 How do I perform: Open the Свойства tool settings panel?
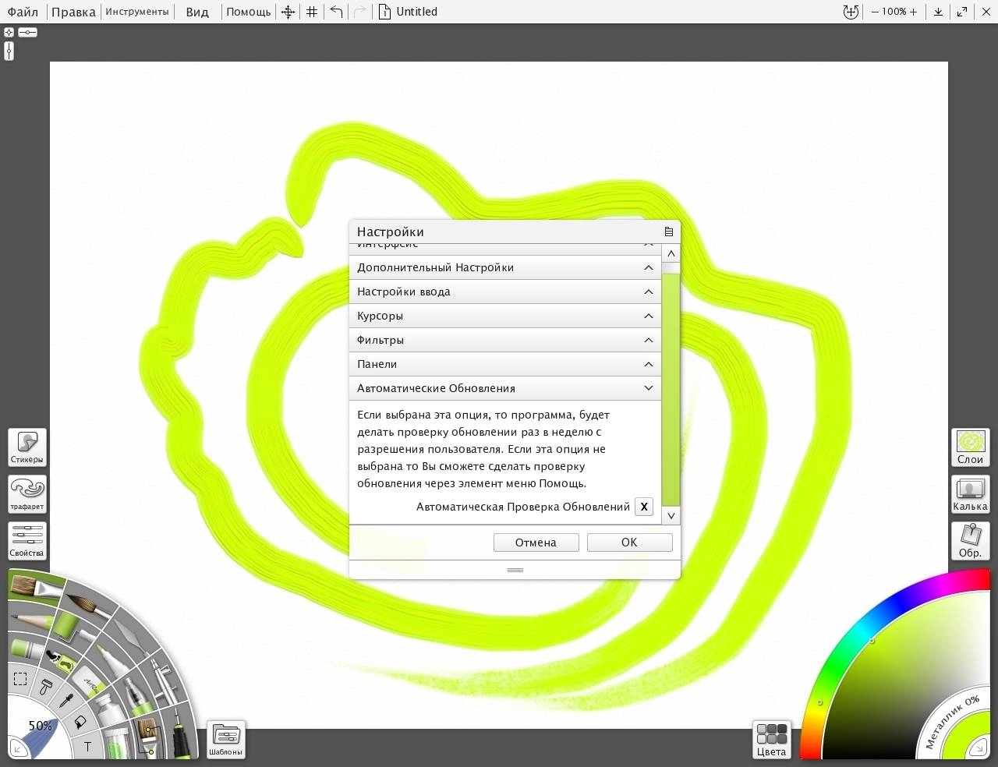[x=27, y=541]
